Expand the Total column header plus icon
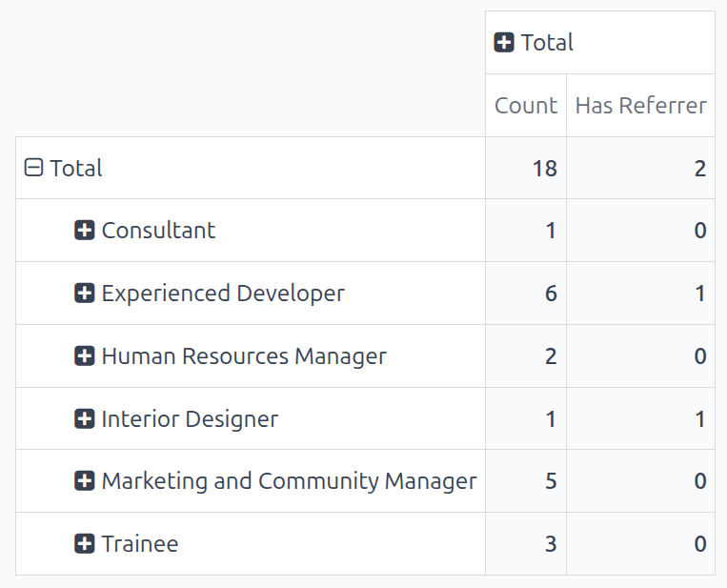727x588 pixels. (504, 43)
